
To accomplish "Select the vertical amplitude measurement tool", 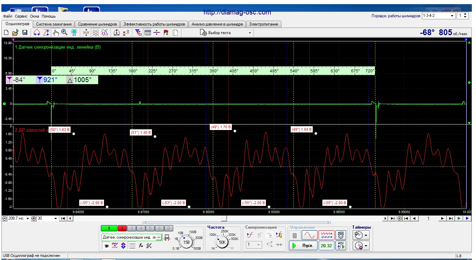I will coord(46,32).
